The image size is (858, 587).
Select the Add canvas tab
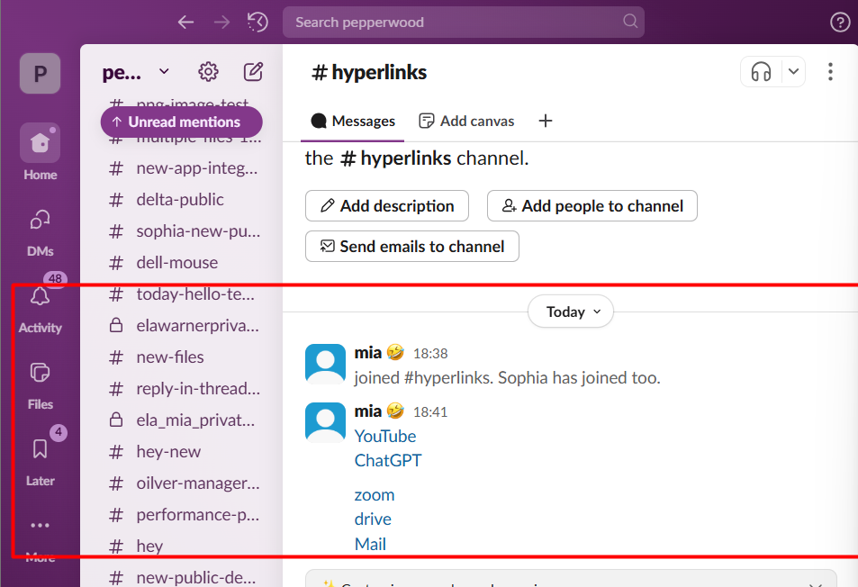(x=467, y=121)
